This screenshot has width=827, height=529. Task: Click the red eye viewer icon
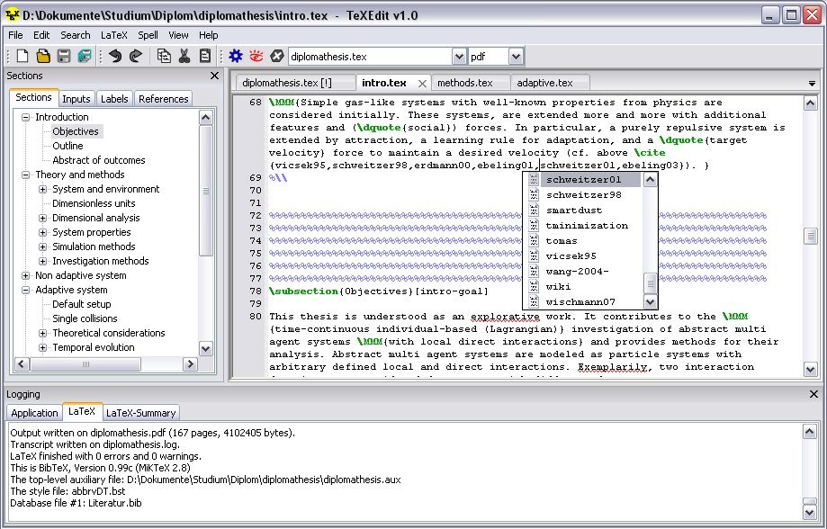click(x=256, y=57)
